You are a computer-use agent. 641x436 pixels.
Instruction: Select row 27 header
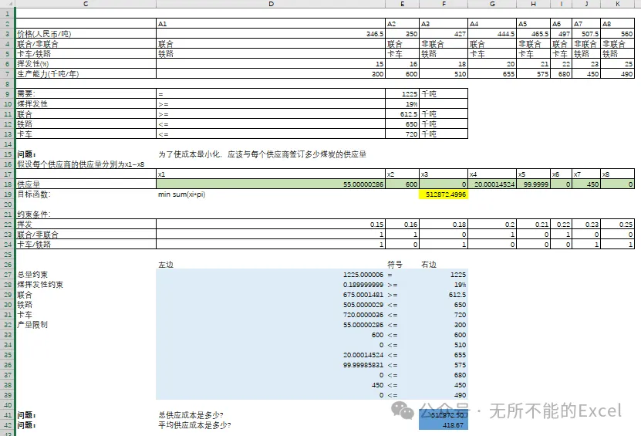point(8,275)
